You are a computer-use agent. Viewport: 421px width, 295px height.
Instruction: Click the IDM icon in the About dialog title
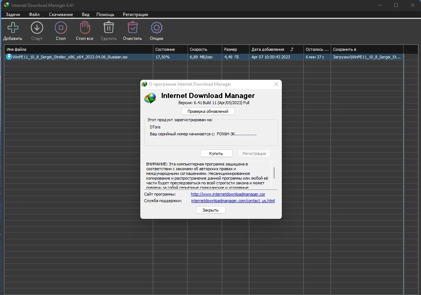[144, 84]
